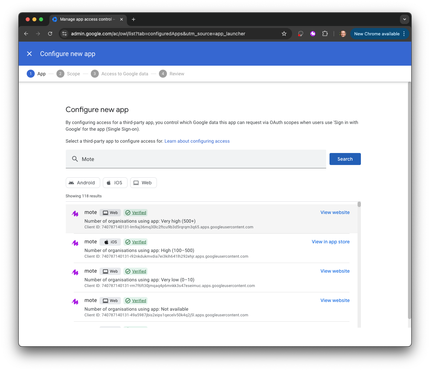Click the blue Search button
Screen dimensions: 430x371
(345, 159)
